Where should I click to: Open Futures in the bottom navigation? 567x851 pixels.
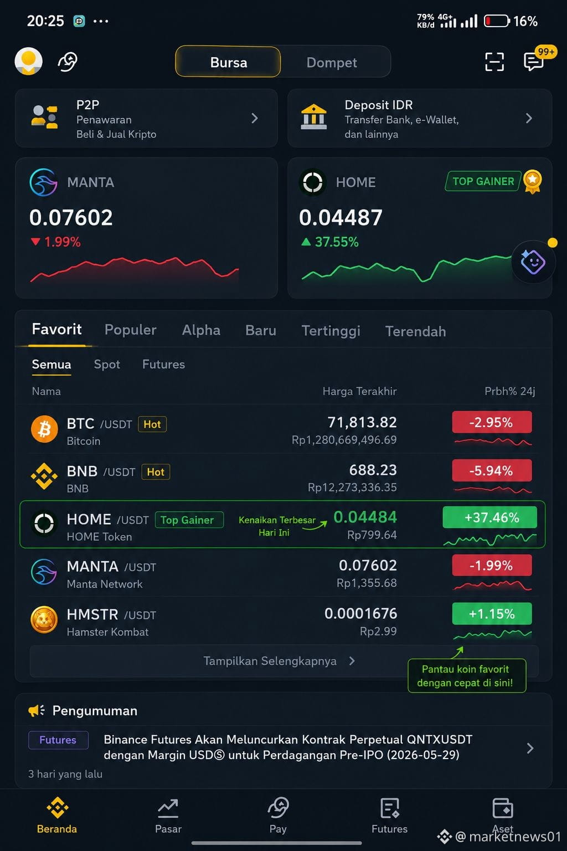[389, 816]
